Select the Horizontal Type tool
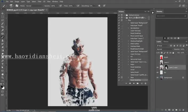The height and width of the screenshot is (112, 188). pyautogui.click(x=2, y=64)
